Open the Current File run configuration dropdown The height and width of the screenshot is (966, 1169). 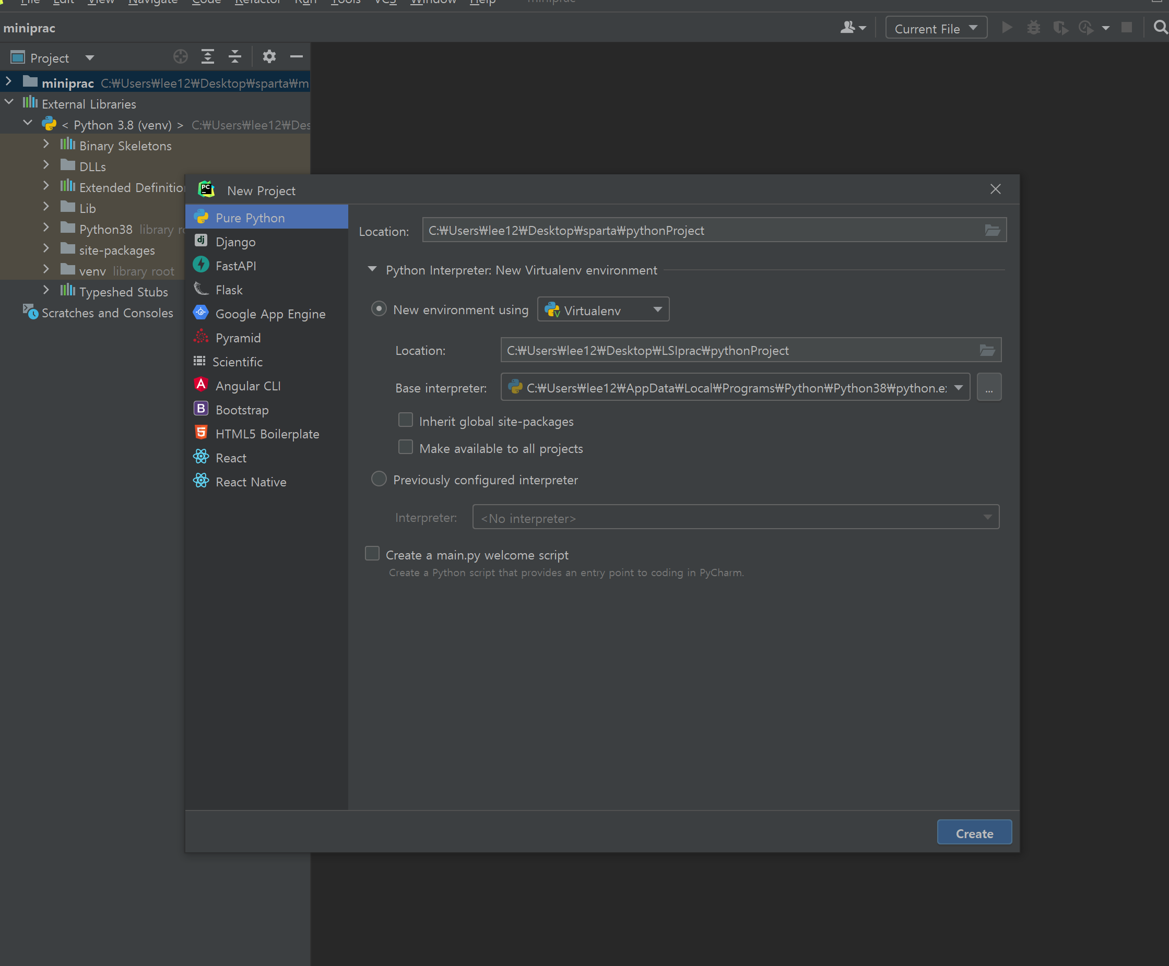(x=936, y=28)
